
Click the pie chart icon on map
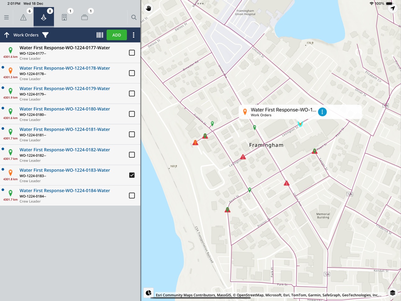pos(149,293)
